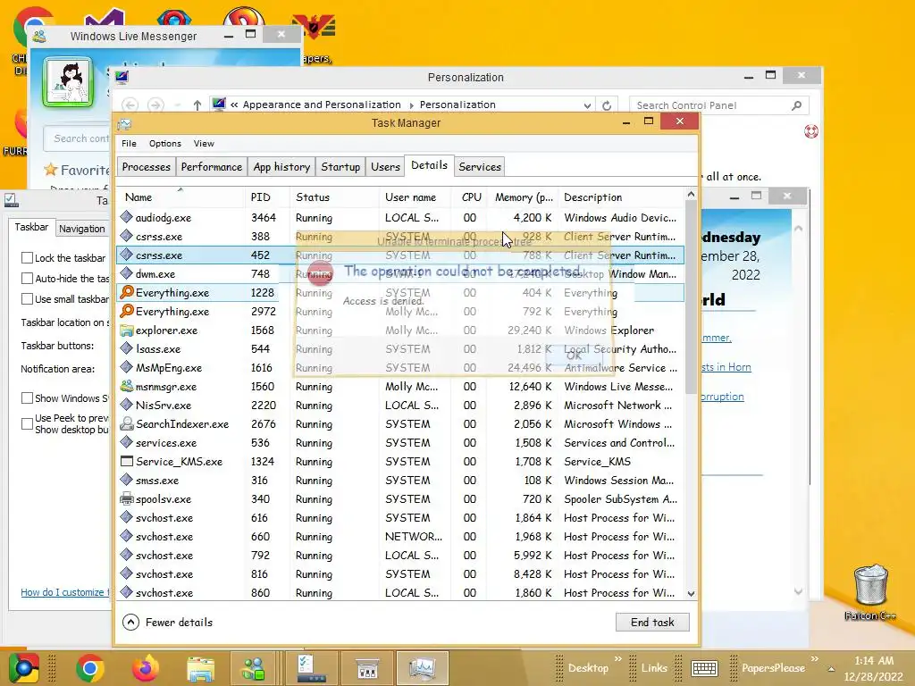Image resolution: width=915 pixels, height=686 pixels.
Task: Select the audiodg.exe process icon
Action: [126, 217]
